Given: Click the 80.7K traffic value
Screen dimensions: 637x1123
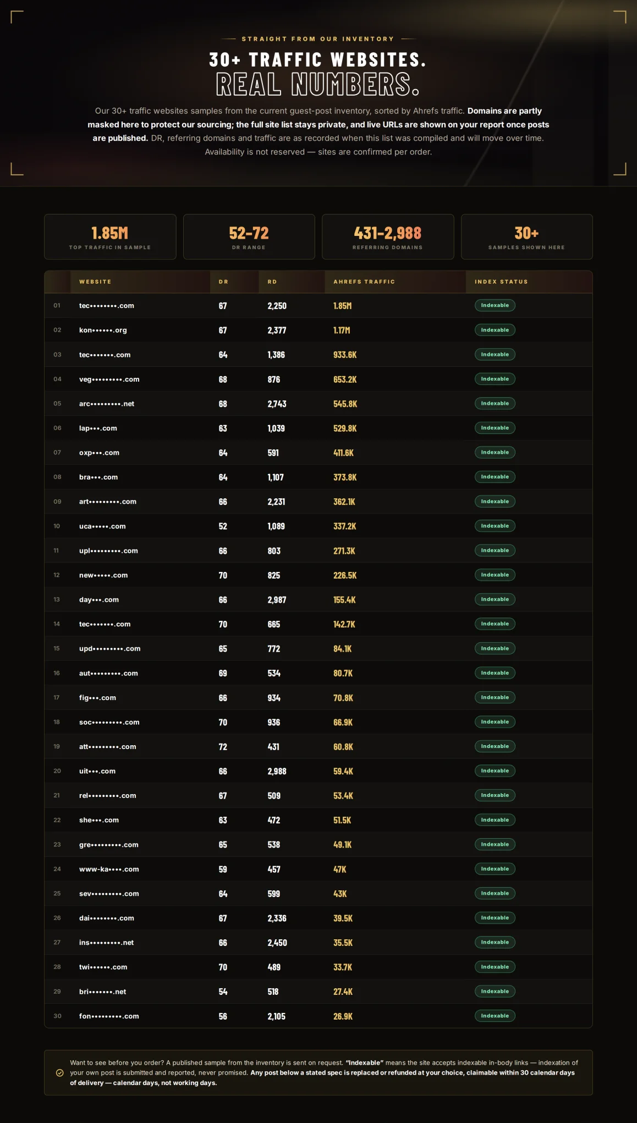Looking at the screenshot, I should pos(343,673).
